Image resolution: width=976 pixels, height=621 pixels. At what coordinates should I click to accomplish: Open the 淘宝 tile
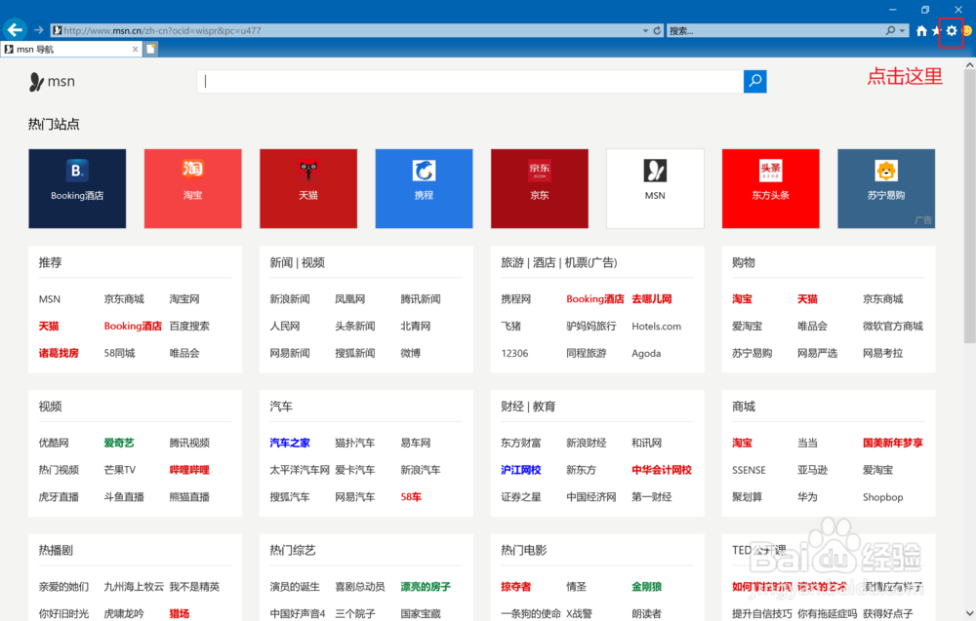tap(193, 188)
